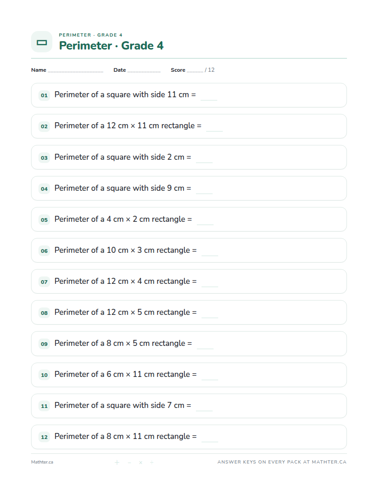Viewport: 378px width, 489px height.
Task: Click the "Mathter.ca" footer text
Action: click(x=42, y=462)
